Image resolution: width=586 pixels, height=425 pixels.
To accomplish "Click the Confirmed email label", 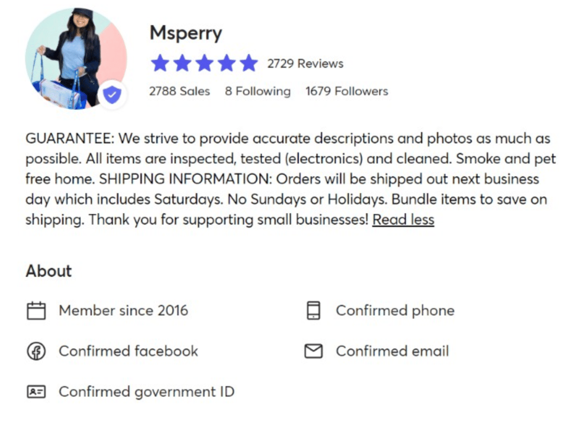I will [x=392, y=351].
